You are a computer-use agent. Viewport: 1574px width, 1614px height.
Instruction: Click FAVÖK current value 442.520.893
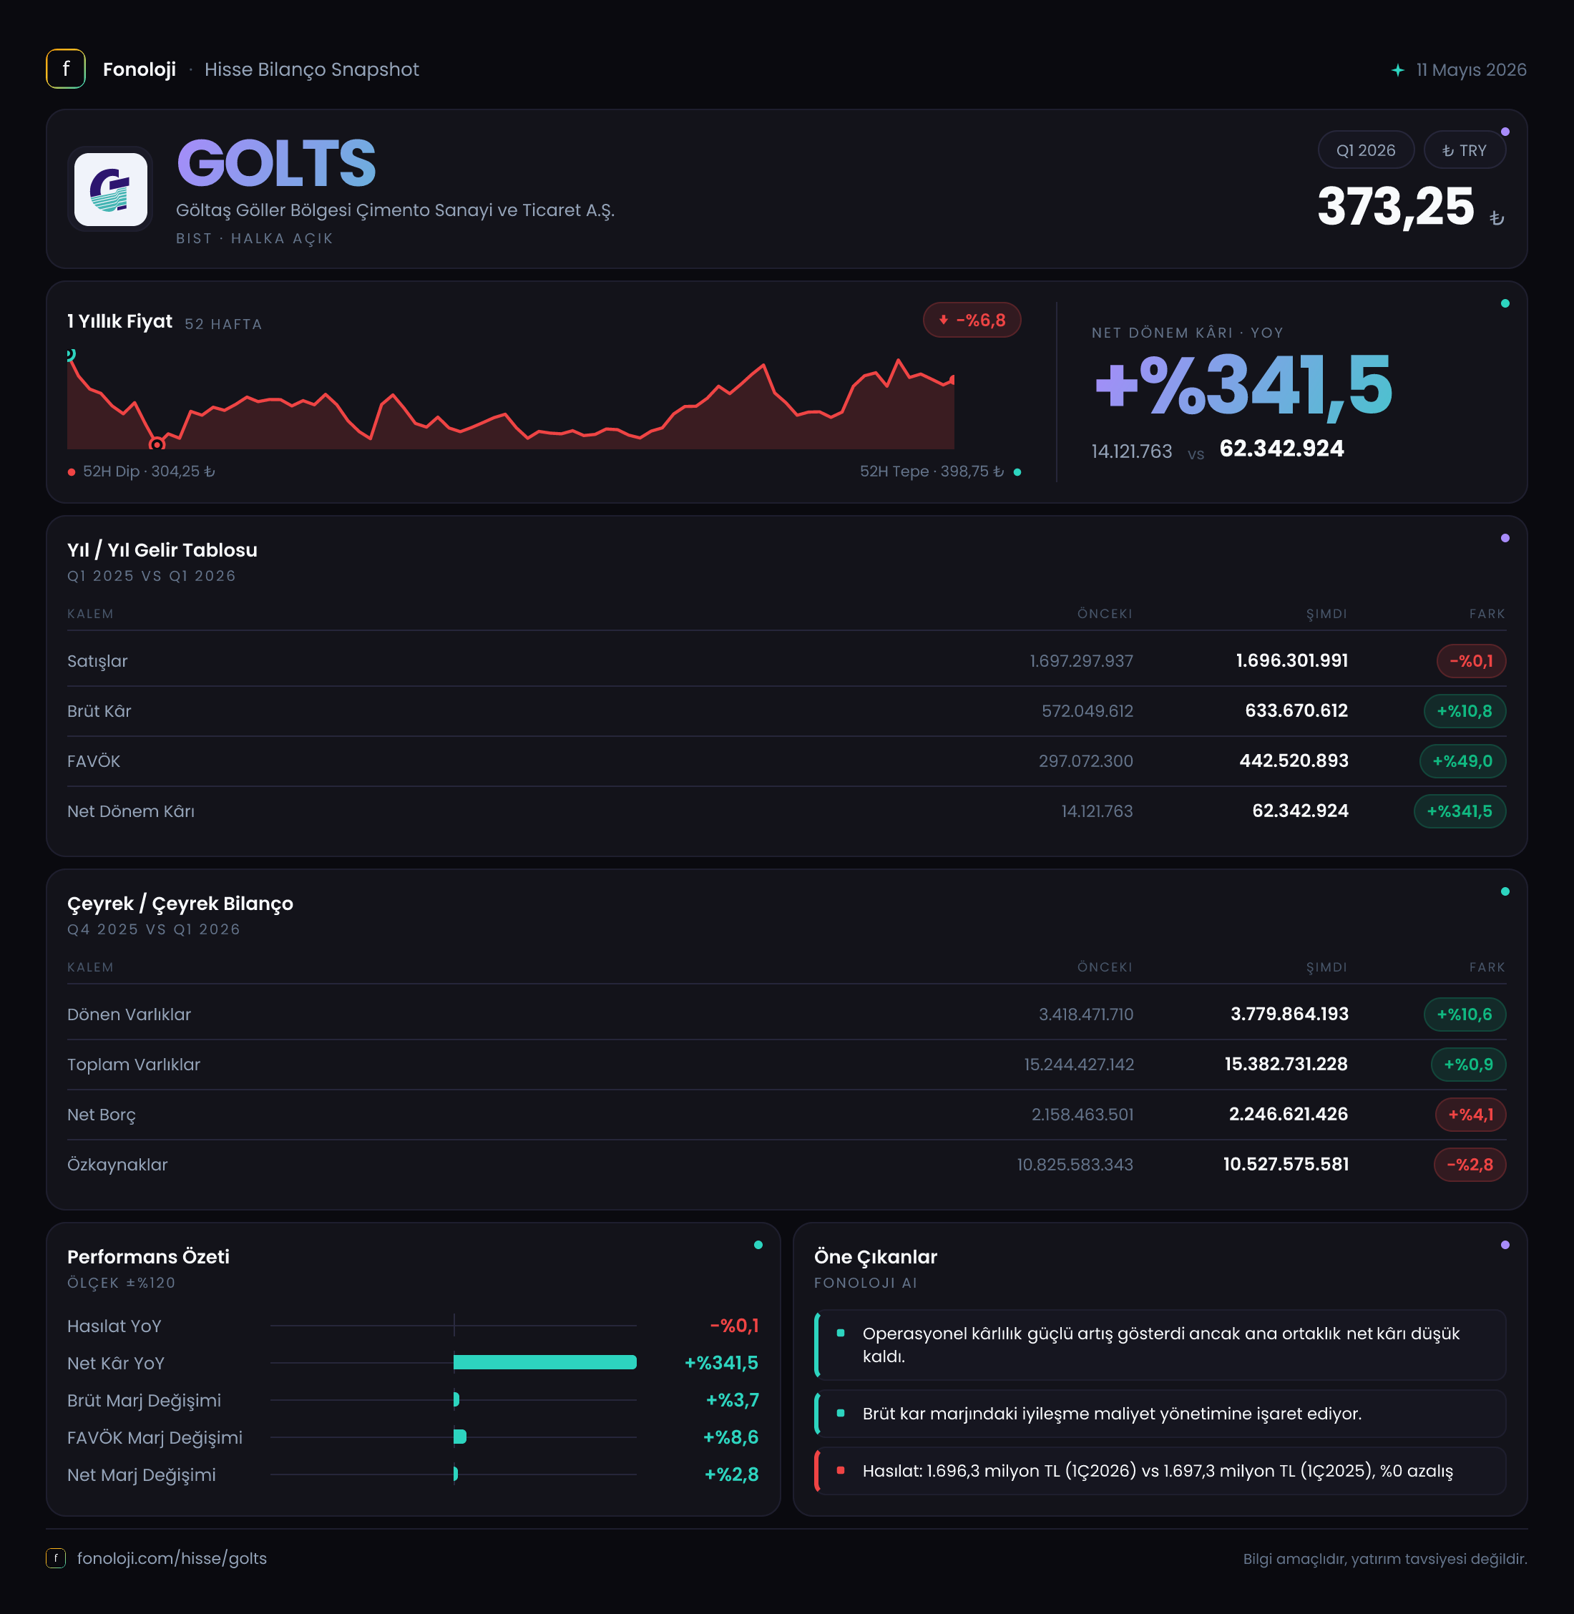(x=1294, y=760)
